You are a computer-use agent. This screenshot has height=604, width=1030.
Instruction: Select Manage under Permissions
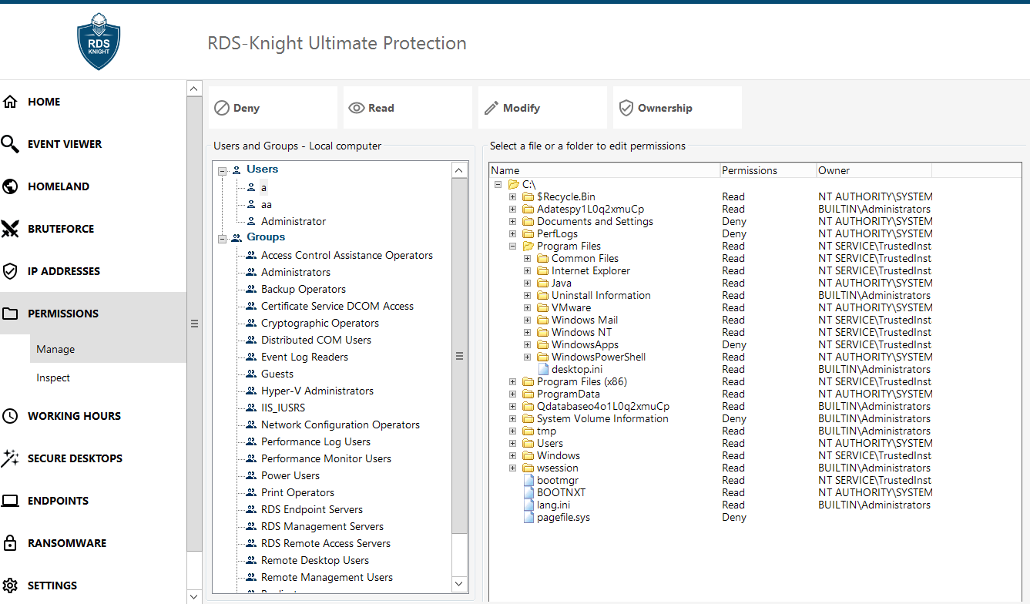55,349
